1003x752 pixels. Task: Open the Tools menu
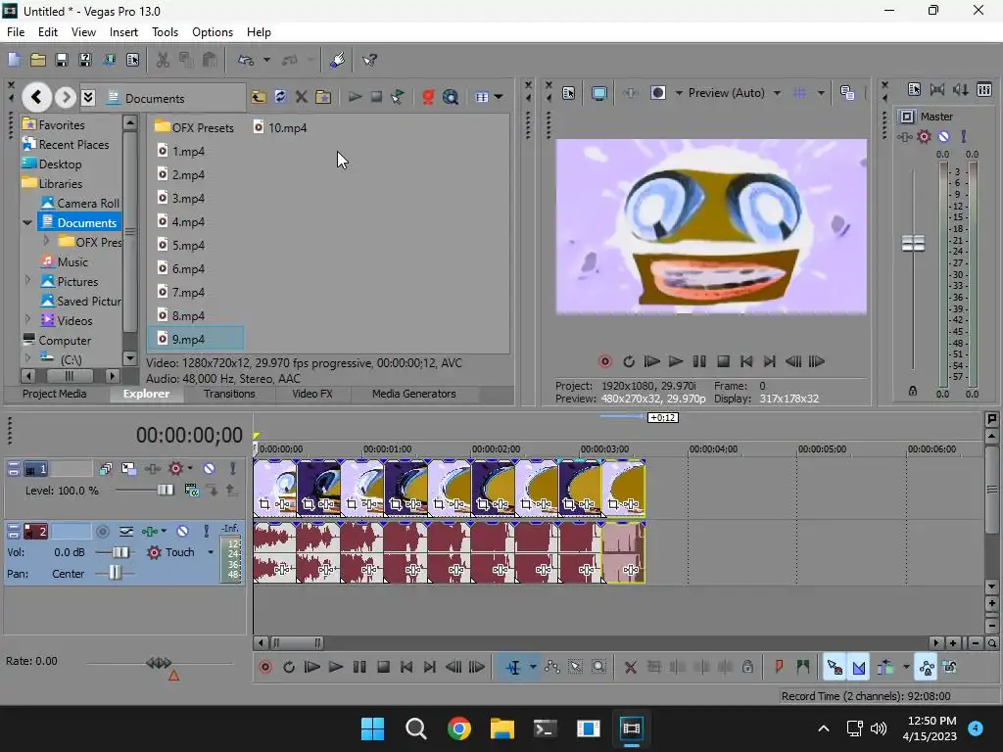165,32
